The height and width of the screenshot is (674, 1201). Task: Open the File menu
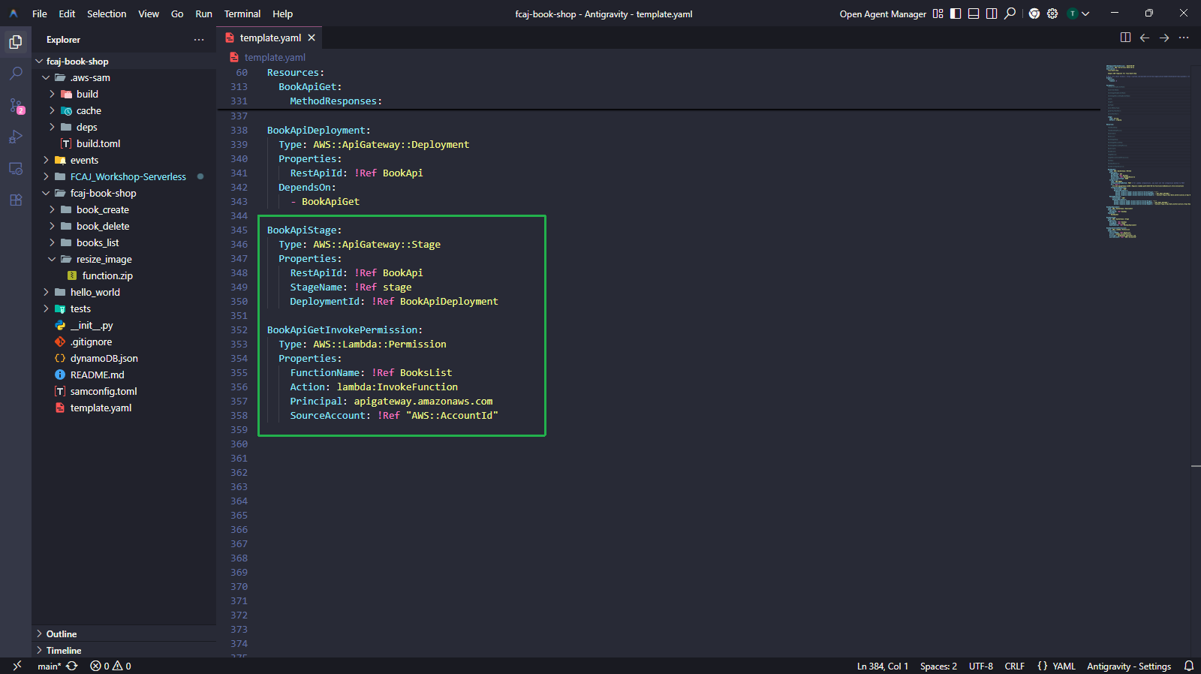click(40, 14)
